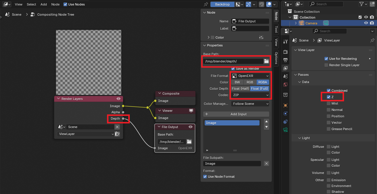The height and width of the screenshot is (194, 377).
Task: Open the File Format dropdown showing OpenEXR
Action: pyautogui.click(x=250, y=76)
